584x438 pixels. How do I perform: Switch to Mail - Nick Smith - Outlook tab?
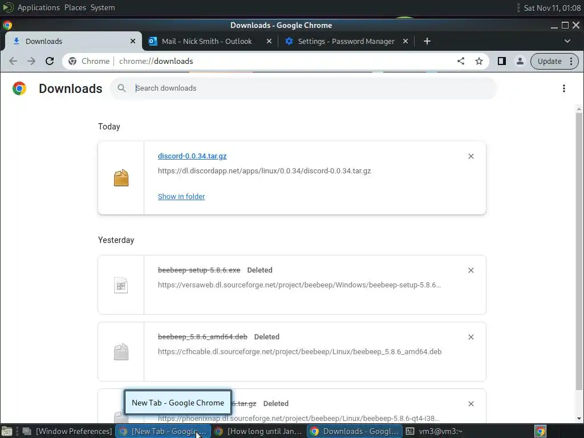(x=207, y=41)
